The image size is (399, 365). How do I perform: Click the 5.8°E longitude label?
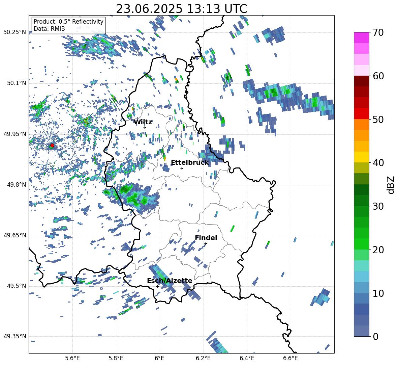[x=116, y=358]
